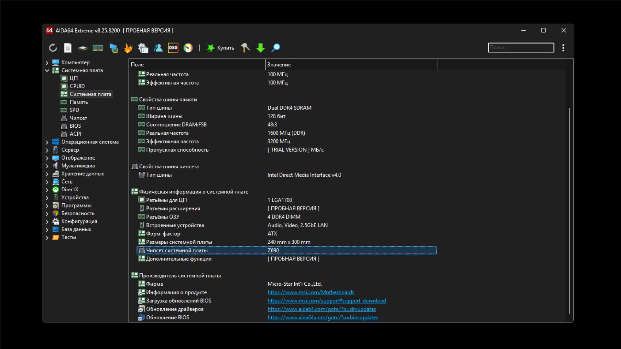Open the Report page icon
Viewport: 621px width, 349px height.
pyautogui.click(x=68, y=48)
